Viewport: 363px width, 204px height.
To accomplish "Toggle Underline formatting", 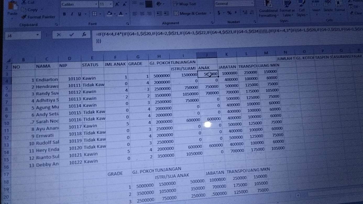I will [x=79, y=14].
